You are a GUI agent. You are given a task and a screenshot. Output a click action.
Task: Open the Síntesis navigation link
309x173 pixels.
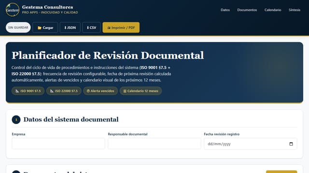click(295, 10)
